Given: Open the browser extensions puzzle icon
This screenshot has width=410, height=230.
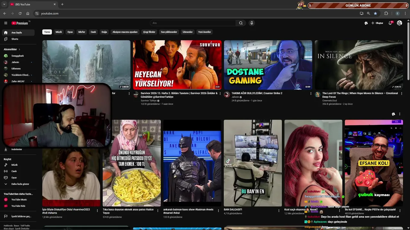Looking at the screenshot, I should [386, 13].
